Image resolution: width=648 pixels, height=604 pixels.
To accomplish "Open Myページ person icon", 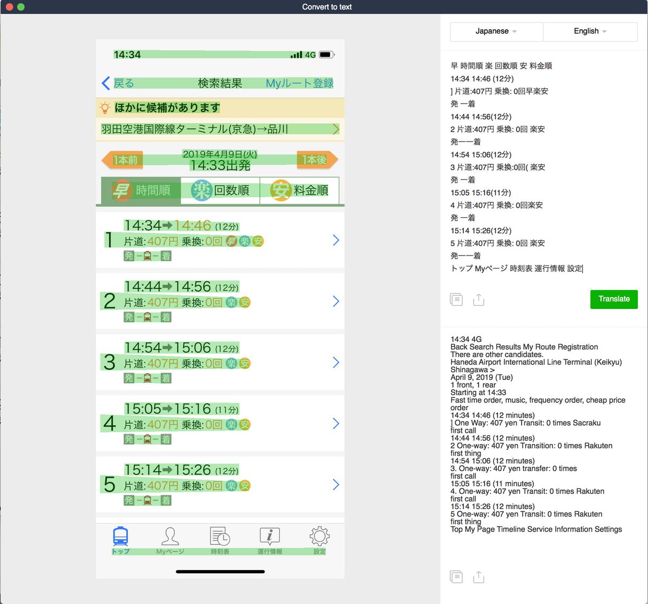I will (x=171, y=535).
